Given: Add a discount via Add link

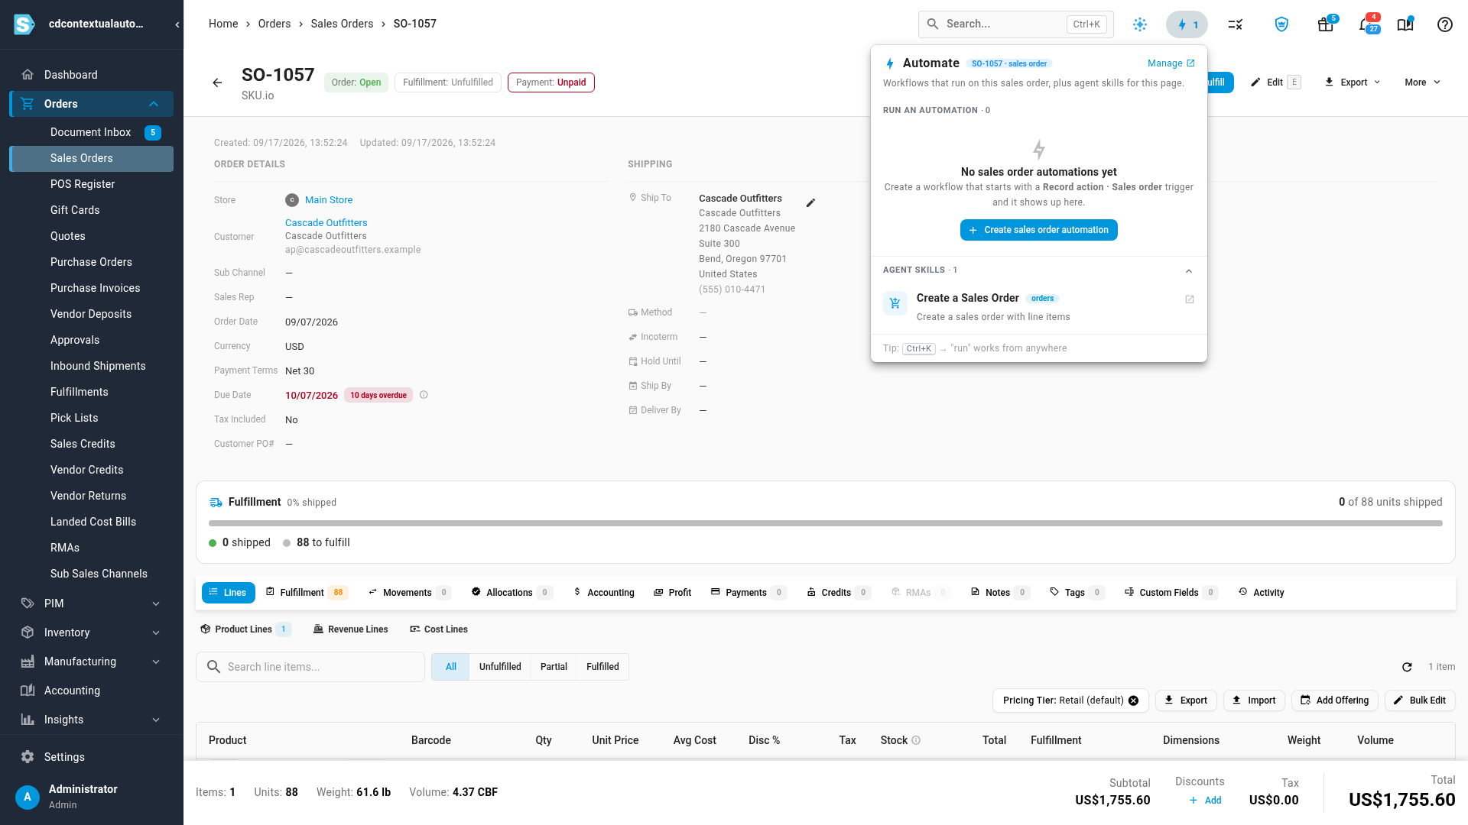Looking at the screenshot, I should [1205, 801].
